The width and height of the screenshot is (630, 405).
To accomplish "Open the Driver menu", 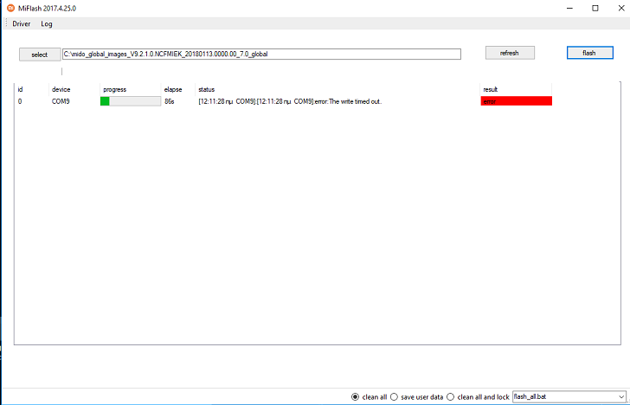I will pyautogui.click(x=22, y=23).
